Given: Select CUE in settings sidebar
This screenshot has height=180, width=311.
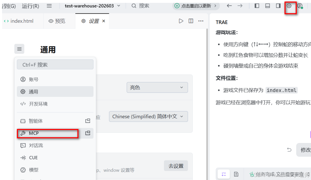Looking at the screenshot, I should (55, 158).
